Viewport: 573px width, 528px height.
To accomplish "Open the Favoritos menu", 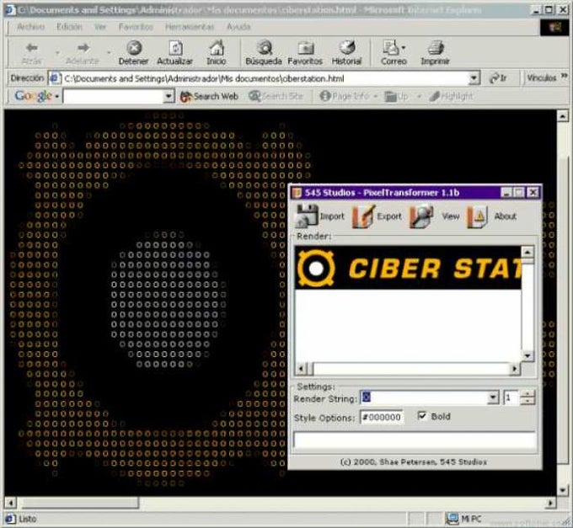I will (136, 27).
